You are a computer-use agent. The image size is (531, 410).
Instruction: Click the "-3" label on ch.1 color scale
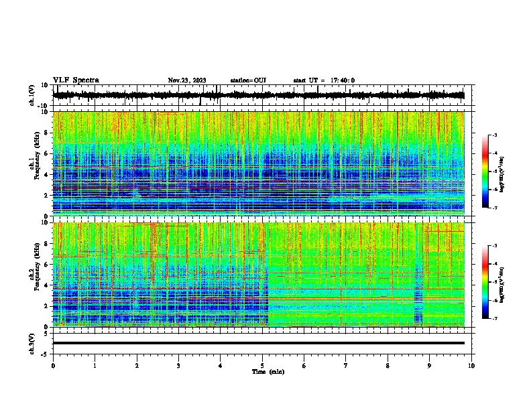pos(494,135)
